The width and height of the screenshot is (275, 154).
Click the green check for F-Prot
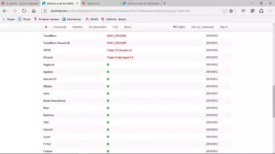[108, 144]
